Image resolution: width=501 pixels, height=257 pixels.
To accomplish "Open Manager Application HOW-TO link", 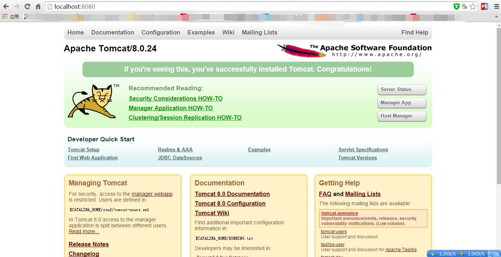I will point(171,108).
